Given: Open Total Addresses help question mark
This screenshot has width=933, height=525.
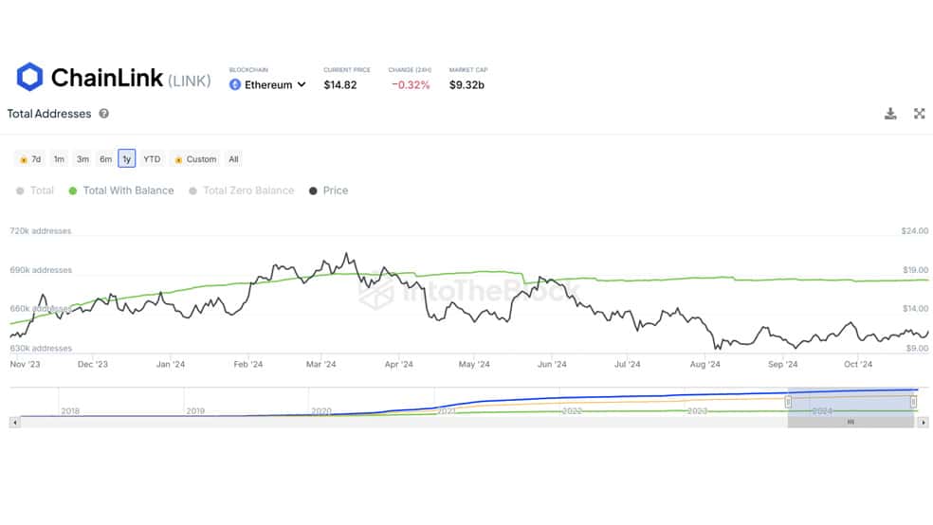Looking at the screenshot, I should [x=103, y=114].
